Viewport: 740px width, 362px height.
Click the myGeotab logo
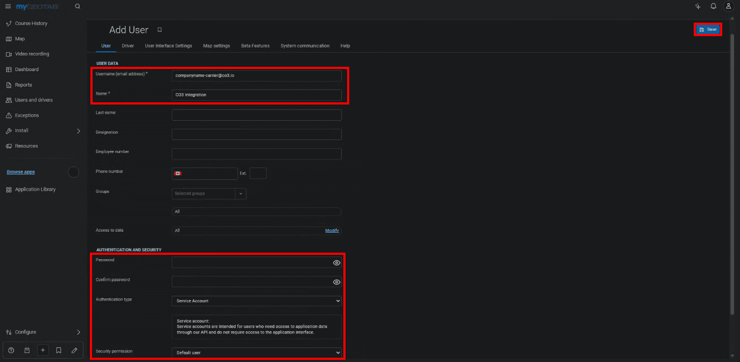click(x=38, y=6)
